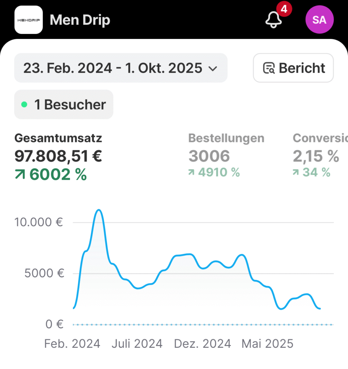Viewport: 348px width, 369px height.
Task: Expand the date range chevron
Action: (x=213, y=68)
